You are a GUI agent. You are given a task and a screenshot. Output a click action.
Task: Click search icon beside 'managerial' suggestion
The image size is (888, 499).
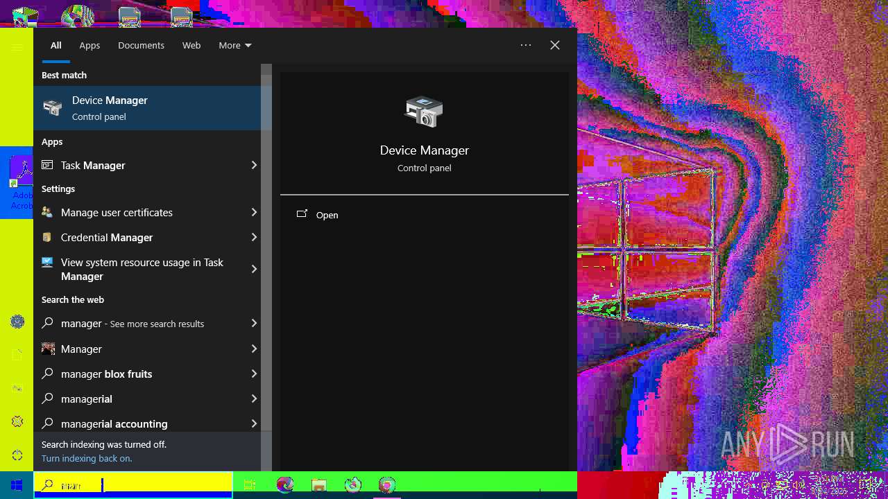point(47,399)
